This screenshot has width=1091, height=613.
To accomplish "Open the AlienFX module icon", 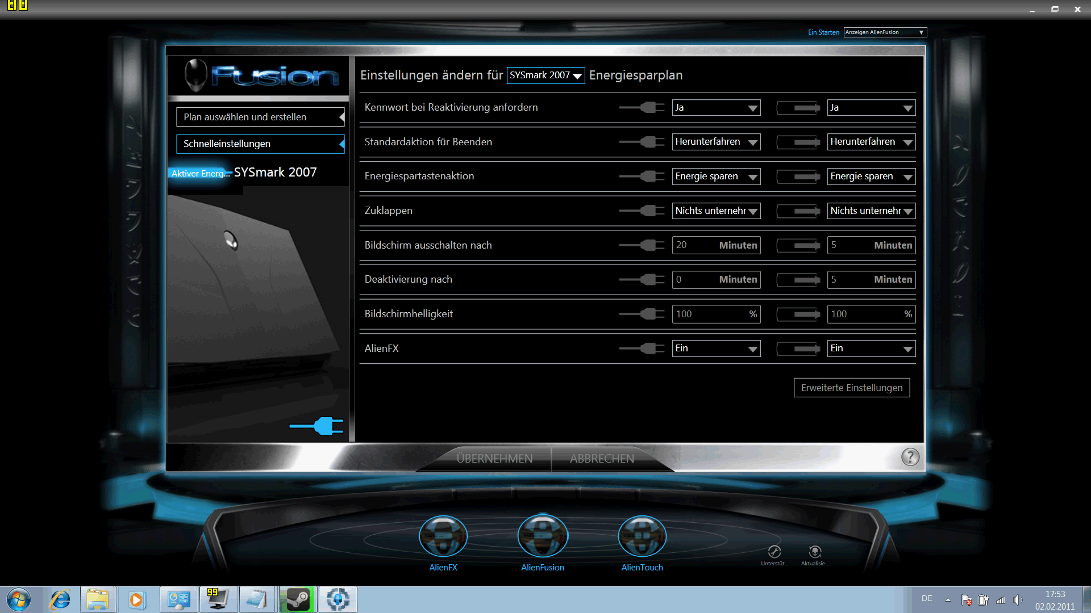I will 443,536.
